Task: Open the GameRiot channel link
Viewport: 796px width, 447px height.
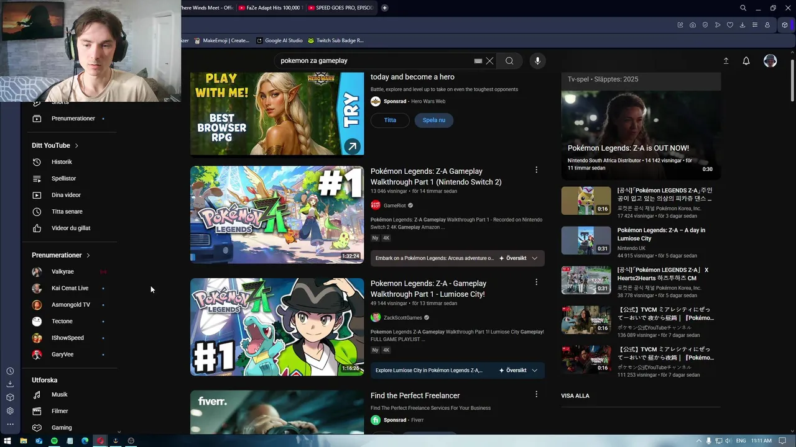Action: 394,205
